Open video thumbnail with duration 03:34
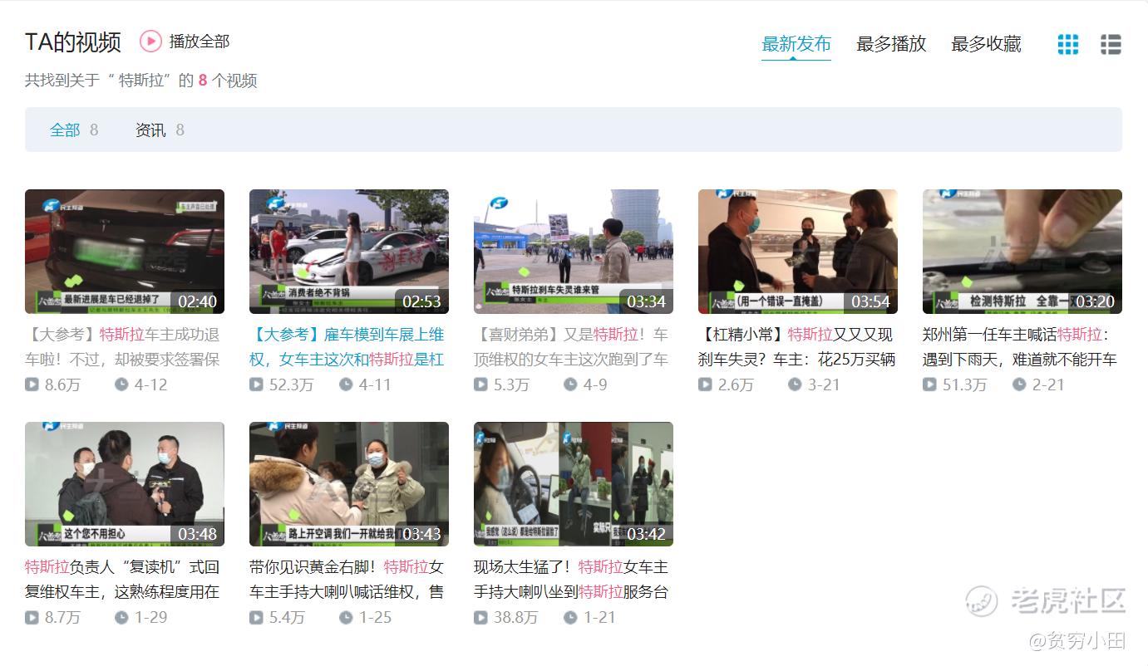1148x666 pixels. pos(574,252)
